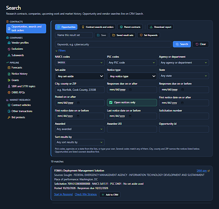Select Opportunities, awards and task orders
The width and height of the screenshot is (219, 209).
(26, 28)
